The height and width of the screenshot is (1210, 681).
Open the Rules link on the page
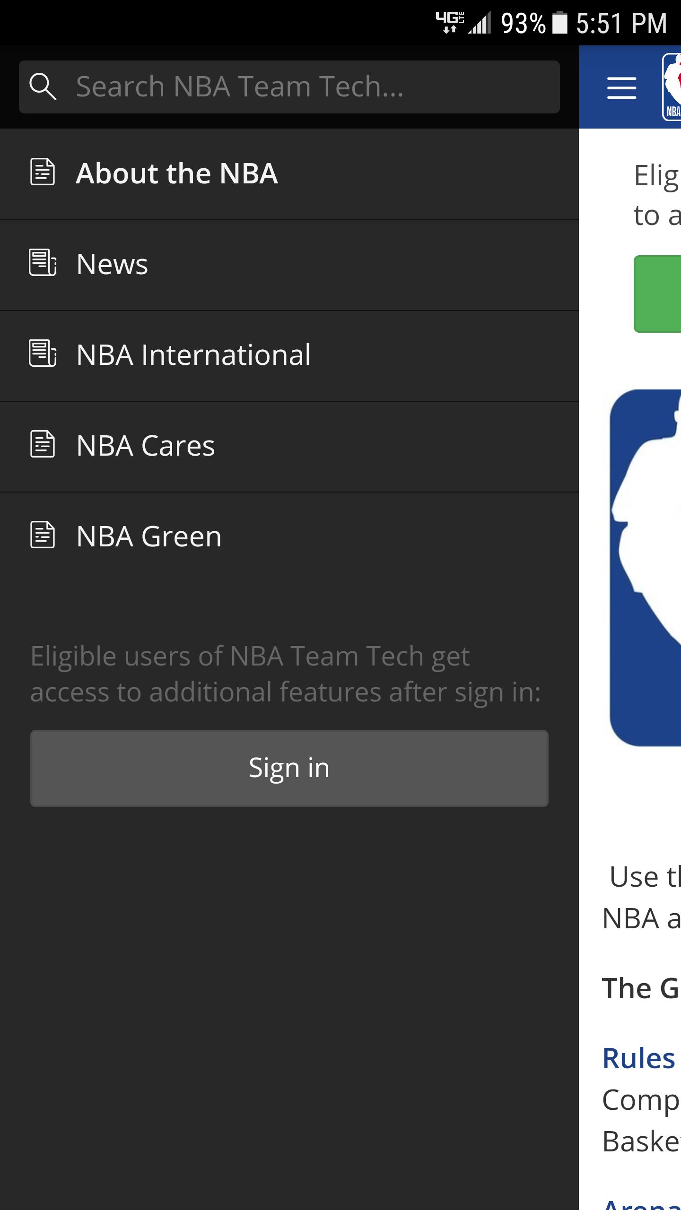638,1058
